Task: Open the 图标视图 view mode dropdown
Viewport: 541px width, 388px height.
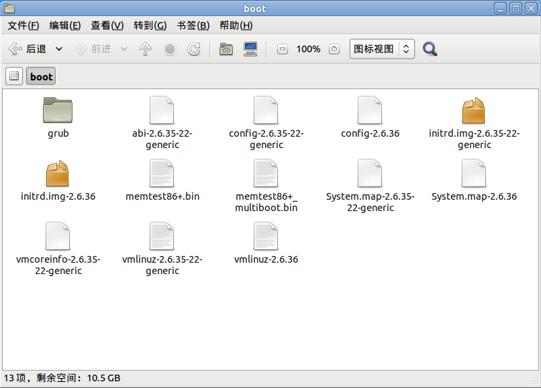Action: tap(382, 49)
